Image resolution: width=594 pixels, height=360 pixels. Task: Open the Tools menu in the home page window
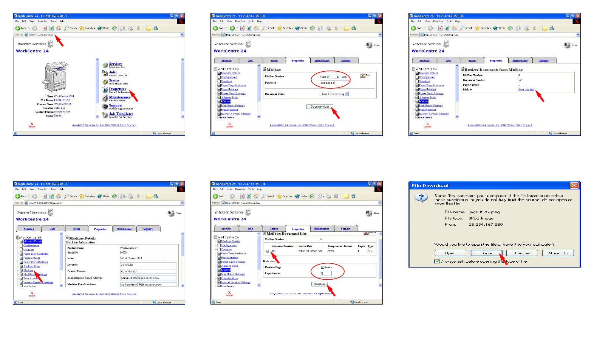coord(53,22)
